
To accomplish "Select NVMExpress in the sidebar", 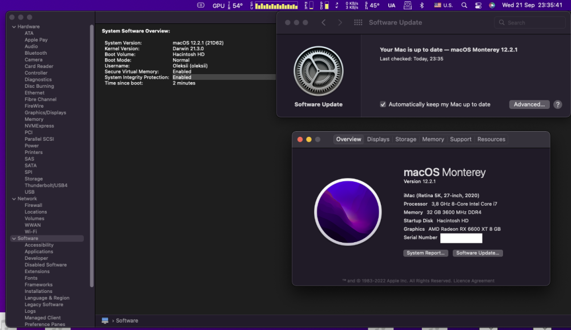I will coord(39,126).
